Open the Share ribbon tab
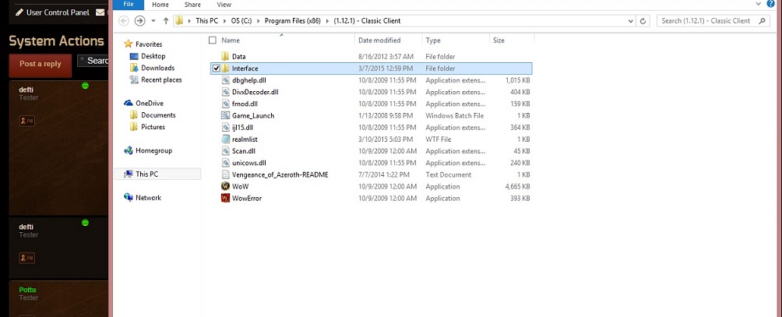This screenshot has width=782, height=317. click(192, 5)
